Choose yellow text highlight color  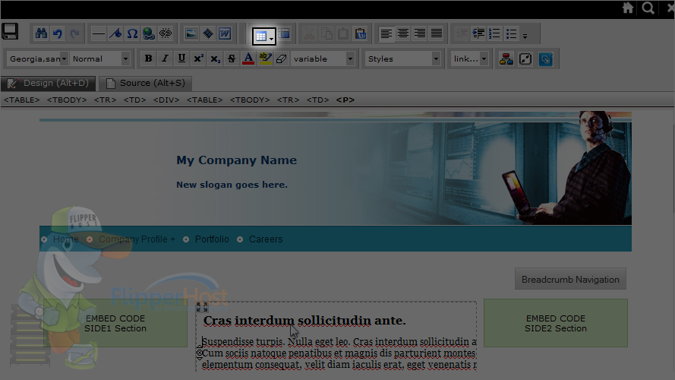tap(265, 59)
